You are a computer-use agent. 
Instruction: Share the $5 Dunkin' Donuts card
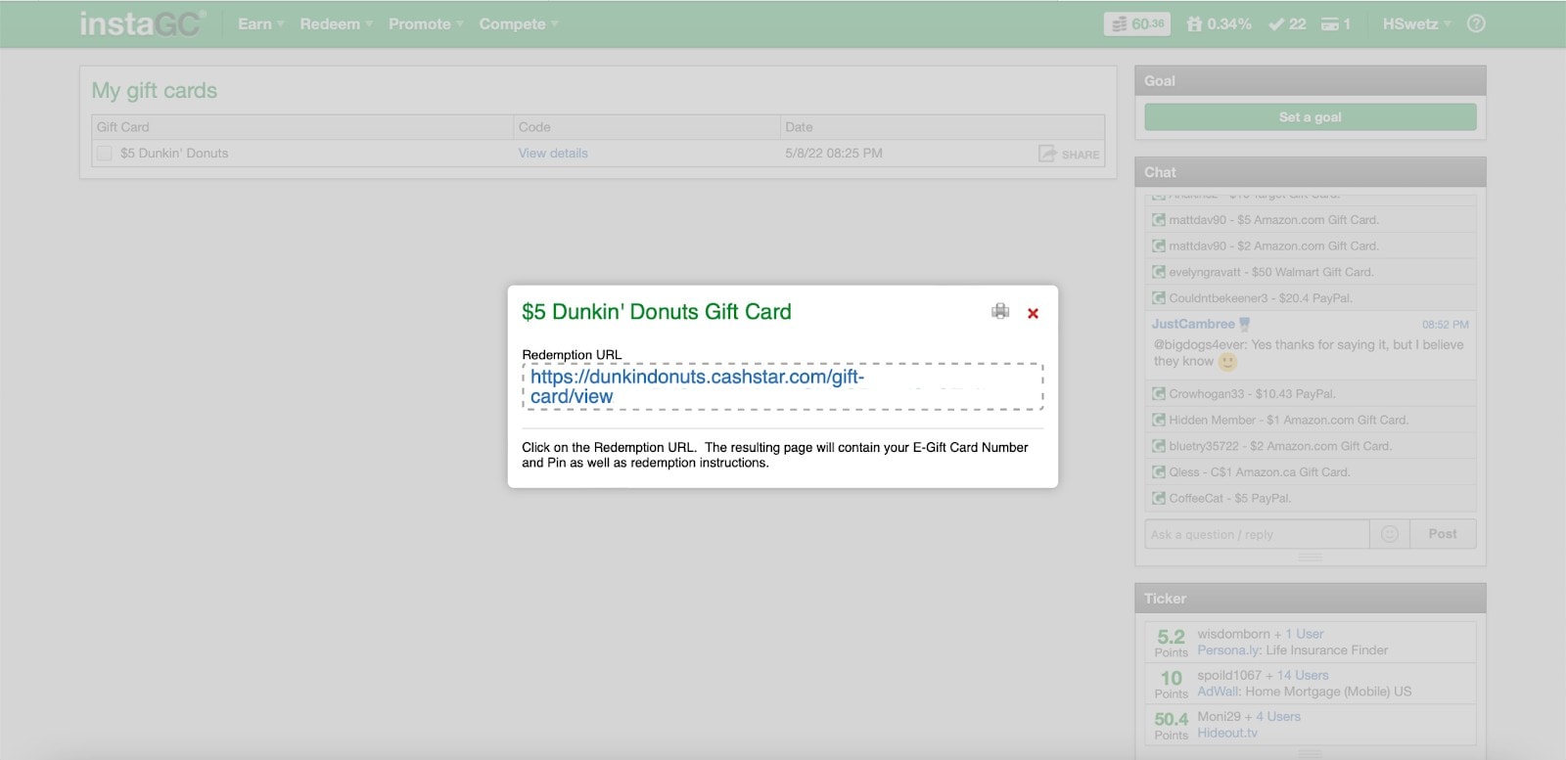1069,154
